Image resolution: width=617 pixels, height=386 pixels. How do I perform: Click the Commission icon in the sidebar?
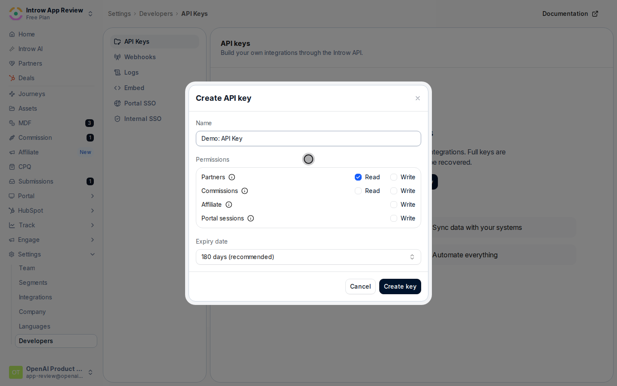12,138
